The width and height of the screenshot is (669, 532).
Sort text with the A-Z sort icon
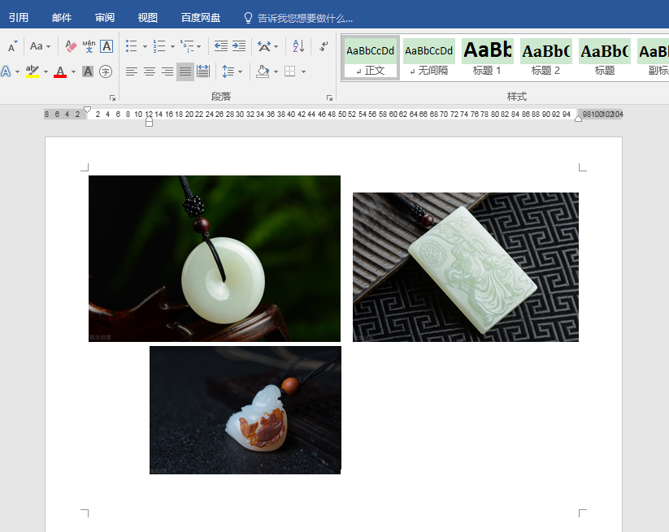298,46
